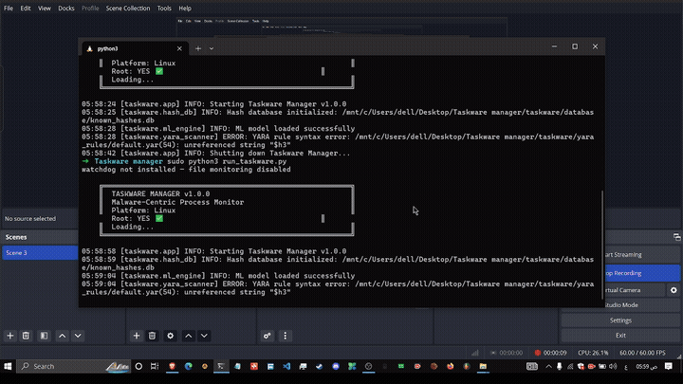Open OBS Settings from the controls dock
The image size is (683, 384).
tap(620, 320)
